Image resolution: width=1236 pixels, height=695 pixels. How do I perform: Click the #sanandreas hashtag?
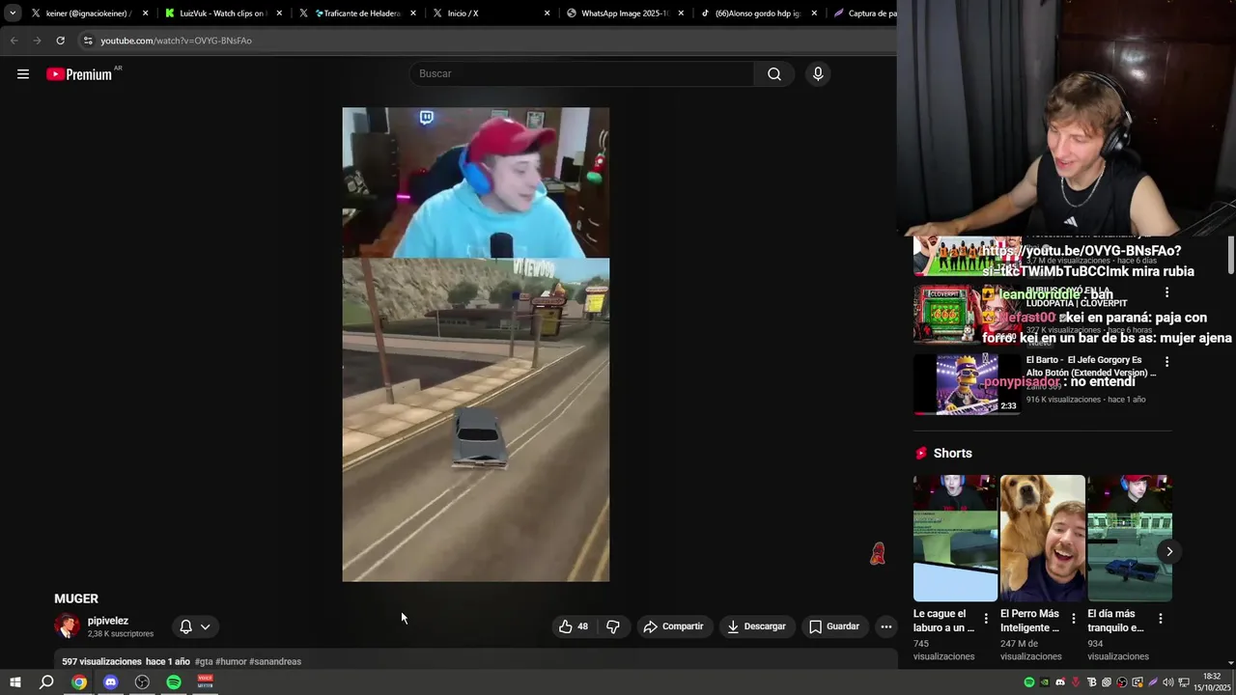[275, 662]
